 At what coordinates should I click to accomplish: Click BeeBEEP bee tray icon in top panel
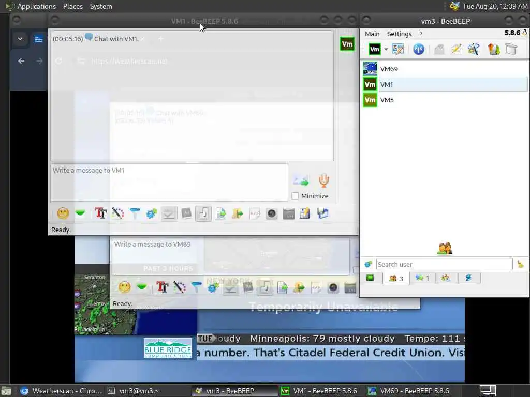(454, 6)
